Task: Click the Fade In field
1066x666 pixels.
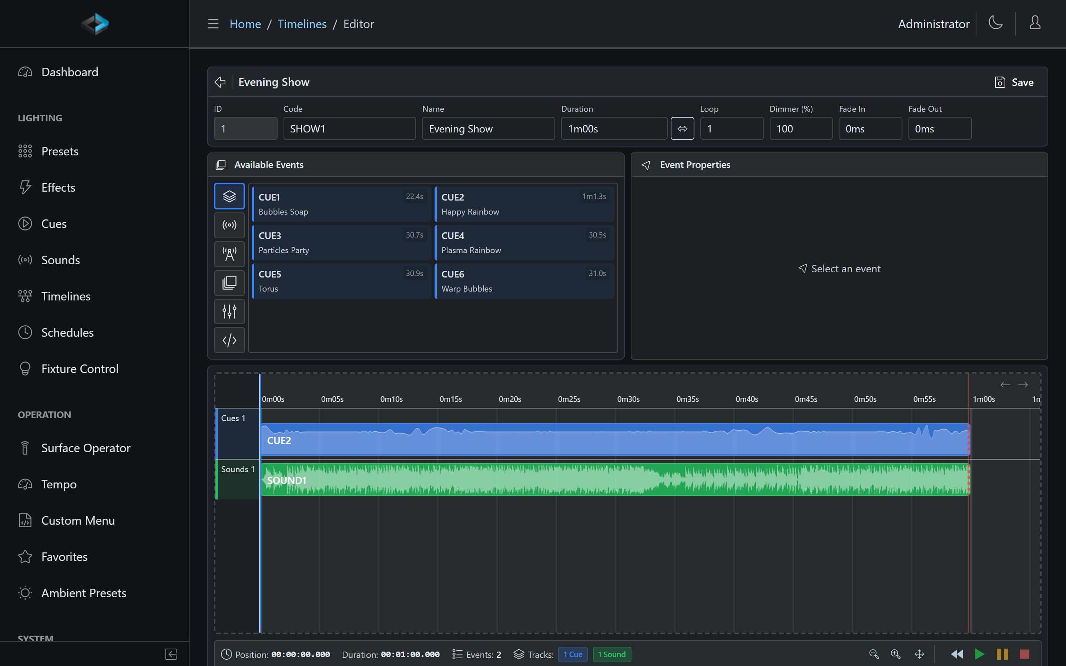Action: pos(871,129)
